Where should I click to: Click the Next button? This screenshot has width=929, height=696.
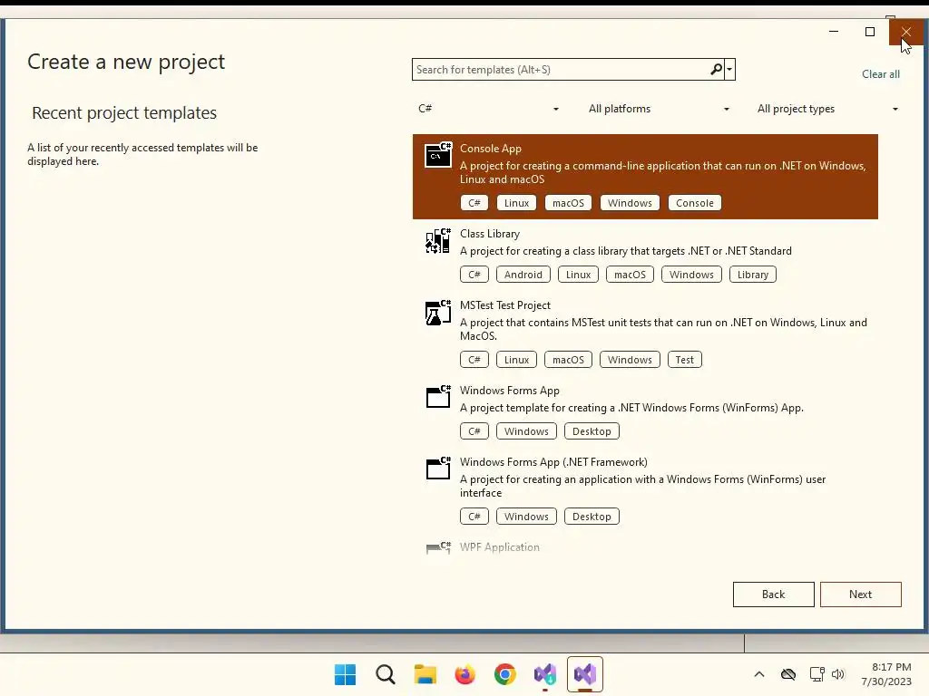pyautogui.click(x=860, y=594)
